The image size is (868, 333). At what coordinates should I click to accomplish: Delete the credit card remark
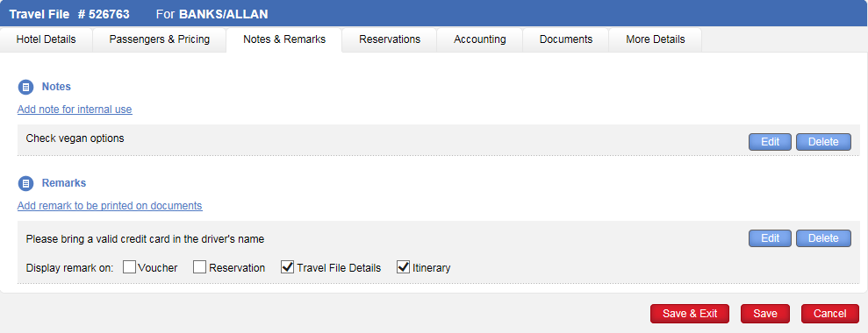click(x=824, y=238)
